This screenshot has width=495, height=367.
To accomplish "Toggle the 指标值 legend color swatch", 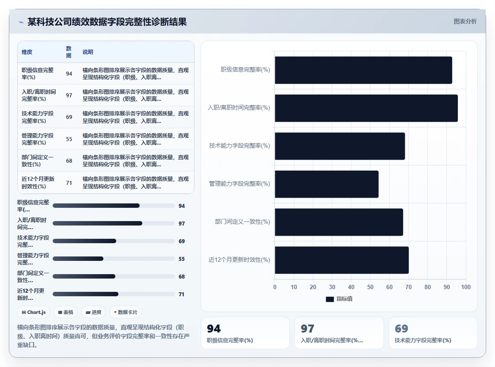I will (330, 299).
